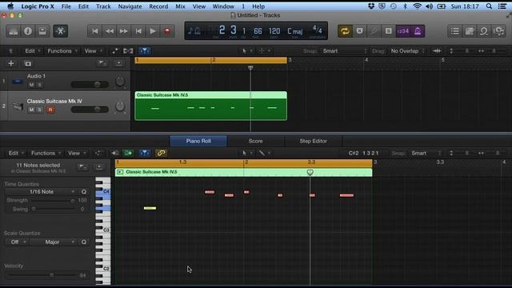
Task: Click Scale Quantize Q button
Action: tap(83, 242)
